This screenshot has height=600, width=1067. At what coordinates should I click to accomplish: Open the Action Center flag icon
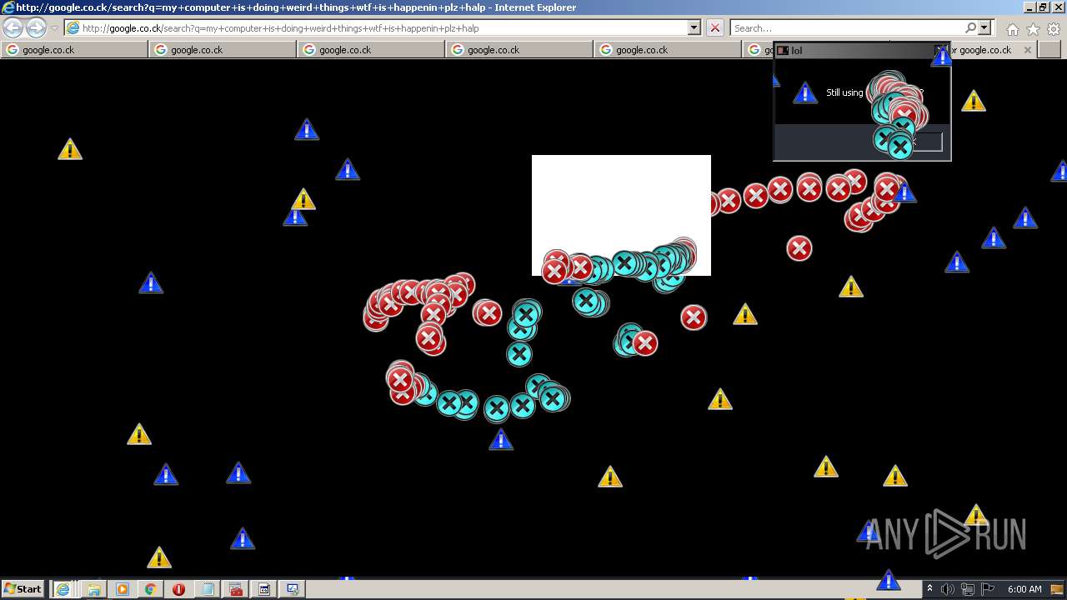pos(988,589)
